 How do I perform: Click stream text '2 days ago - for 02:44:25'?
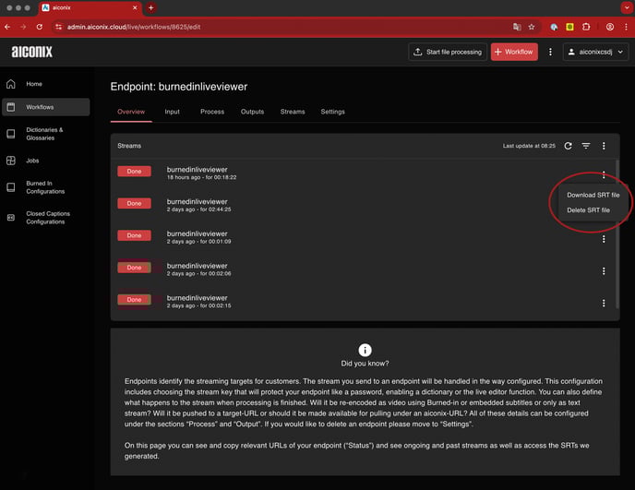click(198, 209)
